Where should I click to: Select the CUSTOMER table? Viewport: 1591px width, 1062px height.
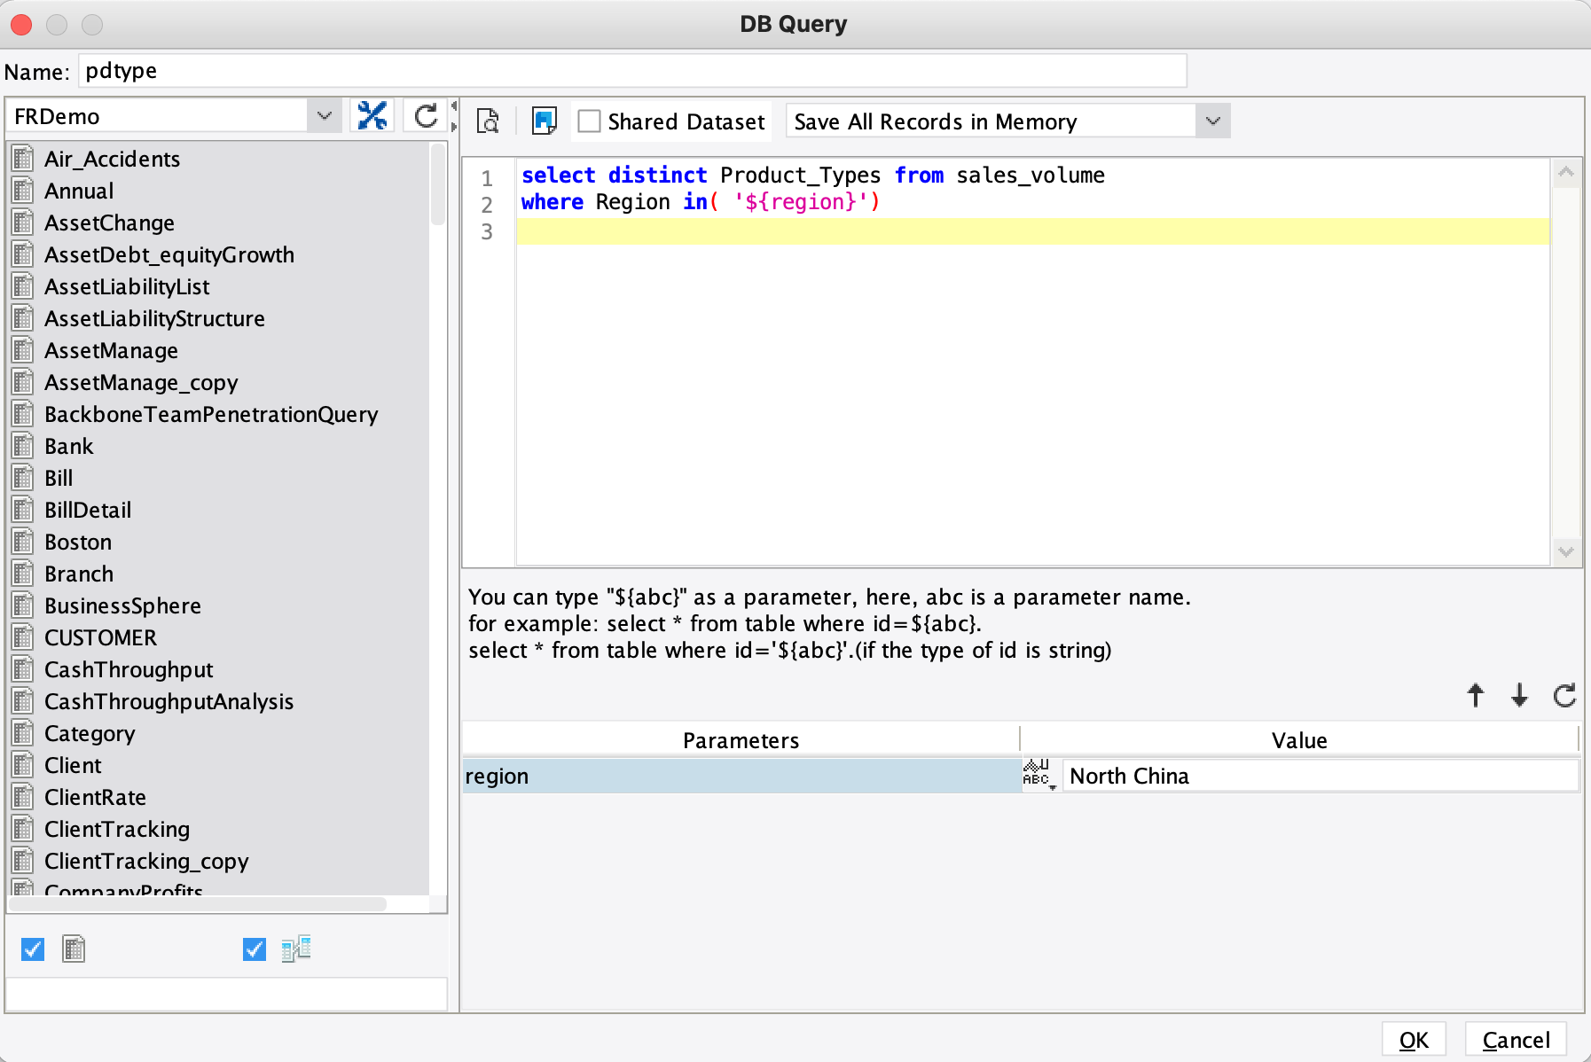[100, 637]
